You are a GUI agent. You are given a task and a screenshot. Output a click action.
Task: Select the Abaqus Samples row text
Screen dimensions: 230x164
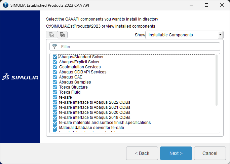[x=75, y=82]
